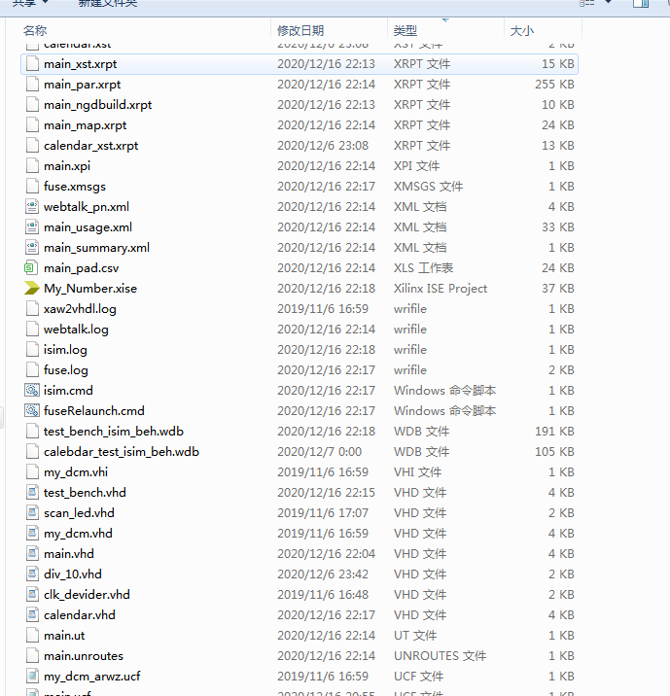Click the gear script icon of fuseRelaunch.cmd
Screen dimensions: 670x696
pos(32,411)
